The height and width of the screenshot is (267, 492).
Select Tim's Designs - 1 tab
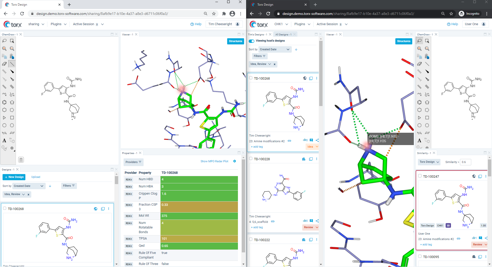coord(257,34)
